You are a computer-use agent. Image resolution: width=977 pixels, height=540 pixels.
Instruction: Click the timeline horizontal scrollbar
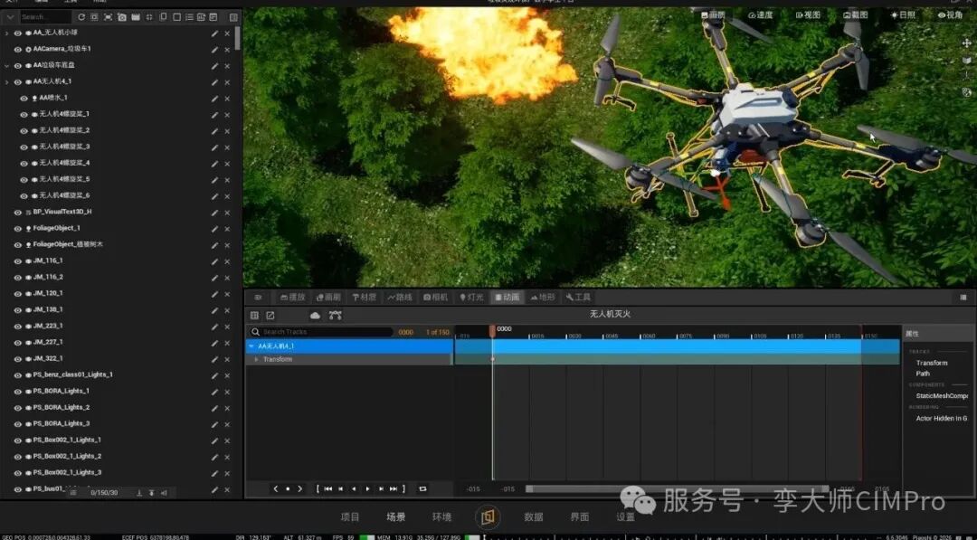coord(678,489)
